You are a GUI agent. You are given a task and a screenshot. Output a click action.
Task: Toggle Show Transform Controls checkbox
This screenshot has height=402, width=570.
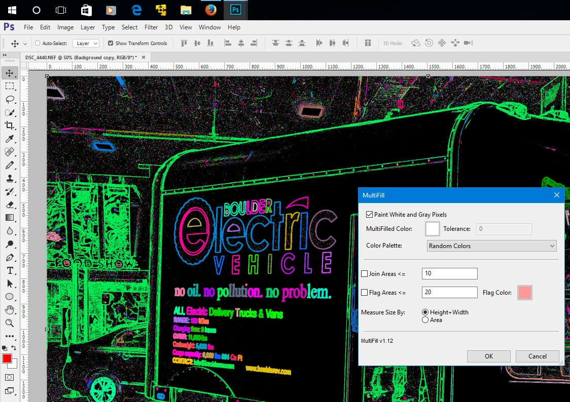[x=111, y=43]
